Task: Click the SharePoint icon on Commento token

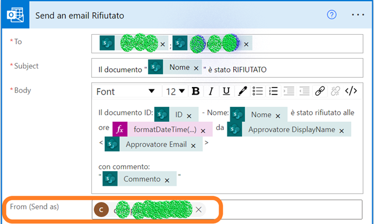Action: coord(110,179)
